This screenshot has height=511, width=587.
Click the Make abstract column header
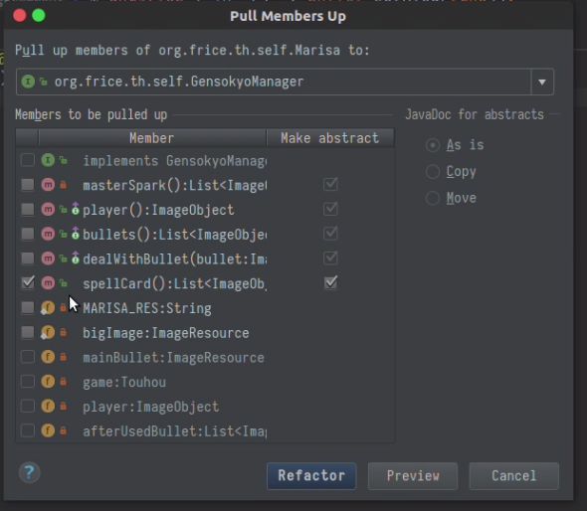click(330, 138)
